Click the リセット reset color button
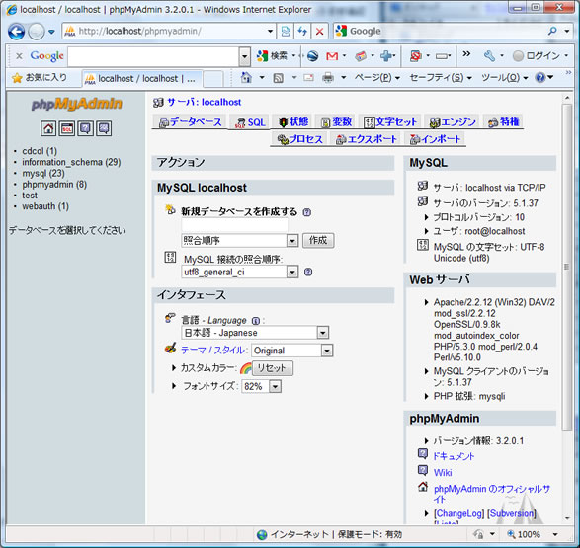Image resolution: width=580 pixels, height=548 pixels. (x=272, y=368)
